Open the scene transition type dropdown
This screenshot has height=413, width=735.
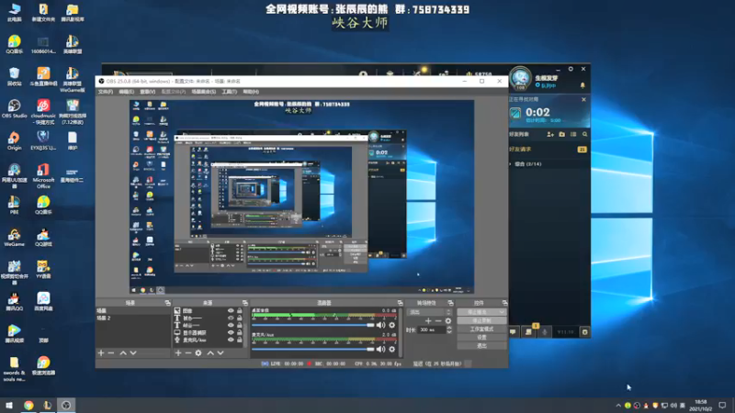pos(430,312)
